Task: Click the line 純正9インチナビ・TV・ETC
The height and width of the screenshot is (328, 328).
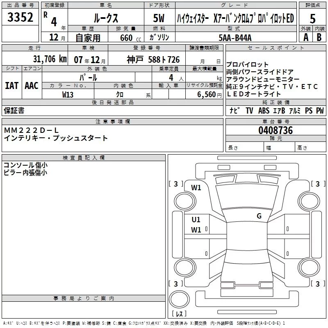Action: click(x=272, y=87)
